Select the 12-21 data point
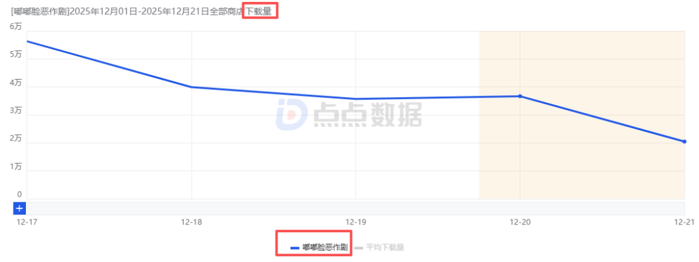 (684, 142)
